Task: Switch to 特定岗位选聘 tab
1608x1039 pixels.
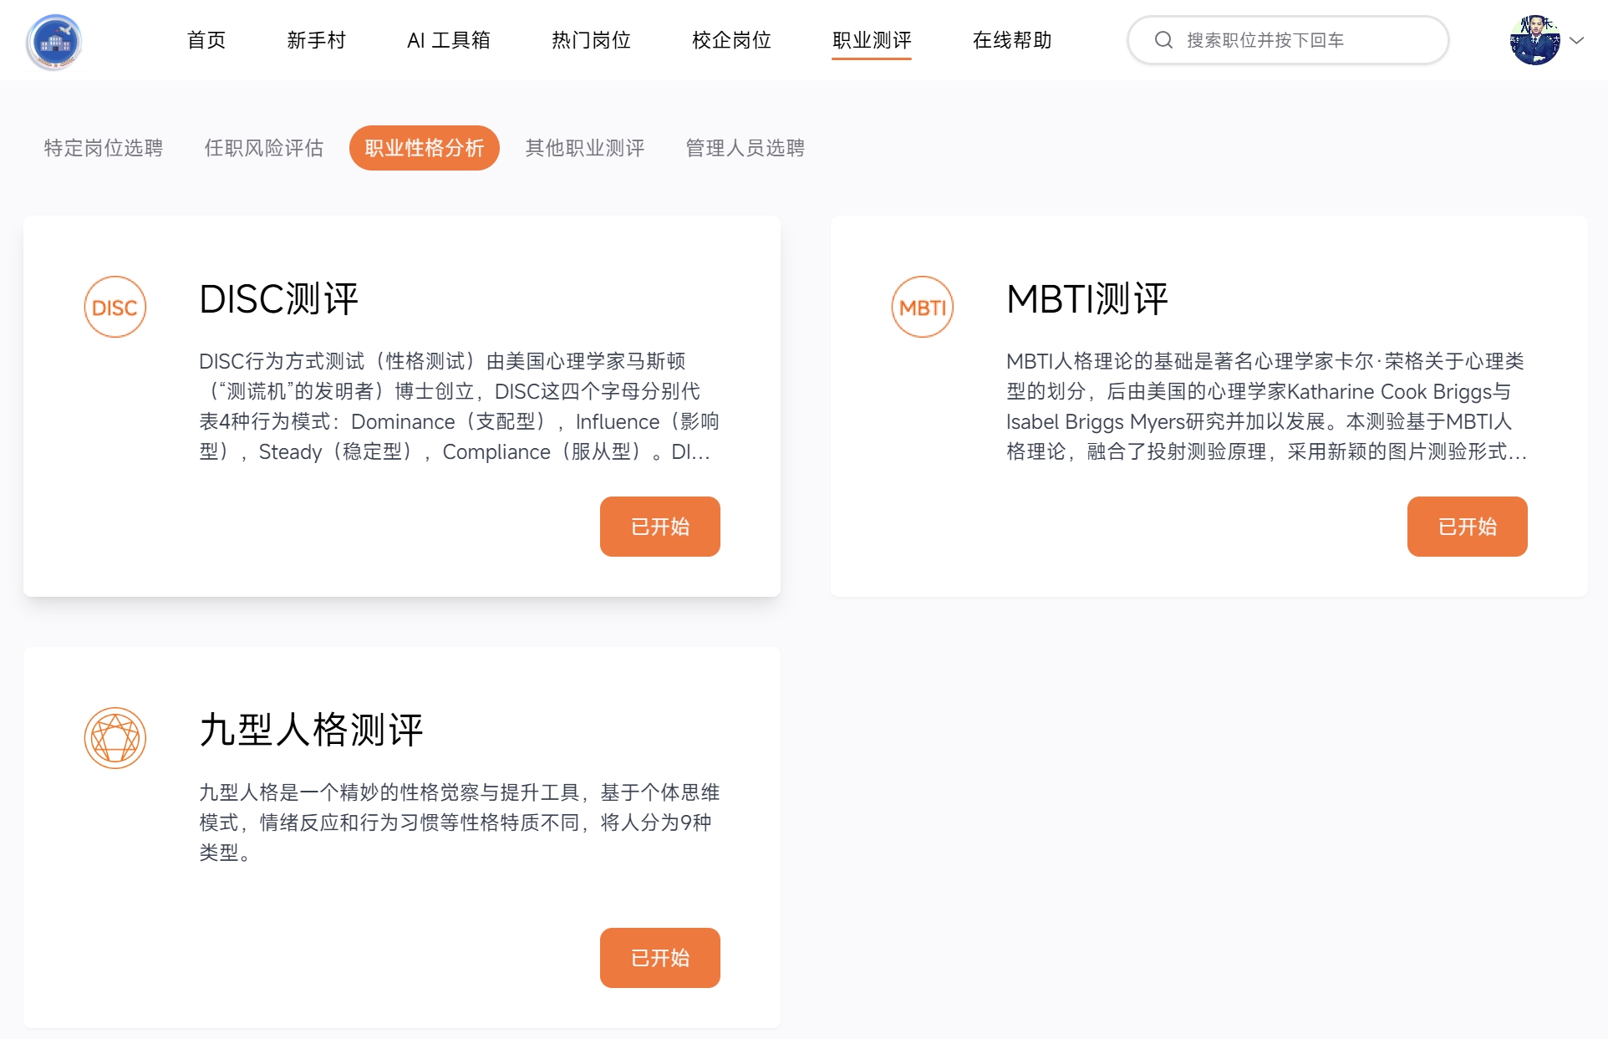Action: (104, 148)
